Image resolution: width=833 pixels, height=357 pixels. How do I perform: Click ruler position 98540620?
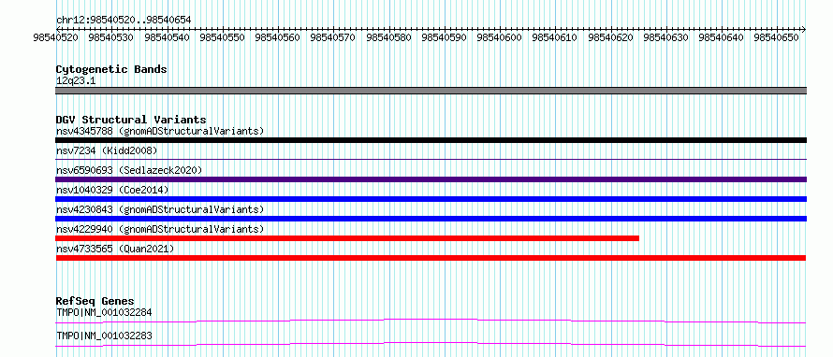[610, 37]
